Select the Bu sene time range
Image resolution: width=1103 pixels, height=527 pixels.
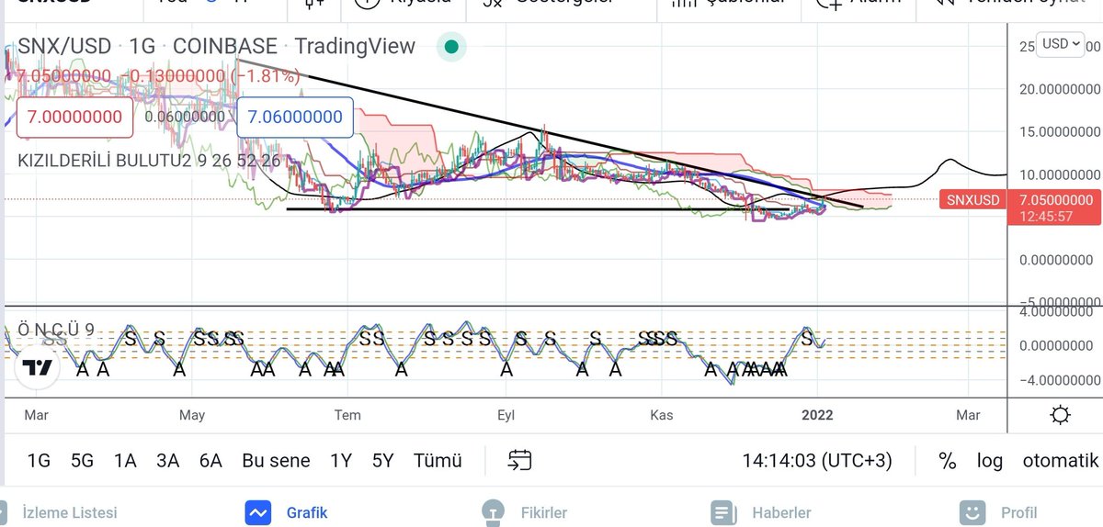[276, 460]
